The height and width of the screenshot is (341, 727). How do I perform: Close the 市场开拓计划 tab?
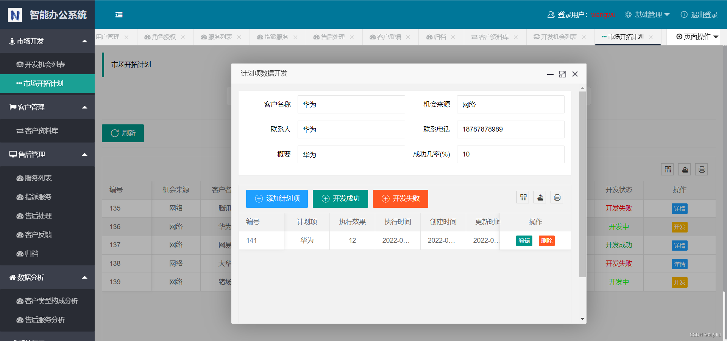[651, 37]
